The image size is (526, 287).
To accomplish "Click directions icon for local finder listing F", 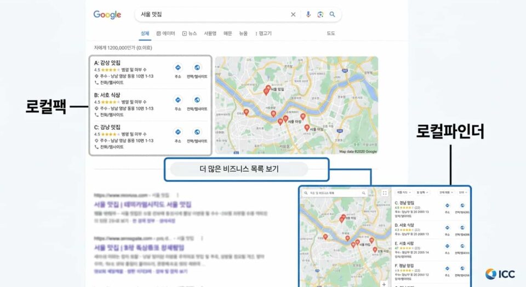I will pos(447,268).
